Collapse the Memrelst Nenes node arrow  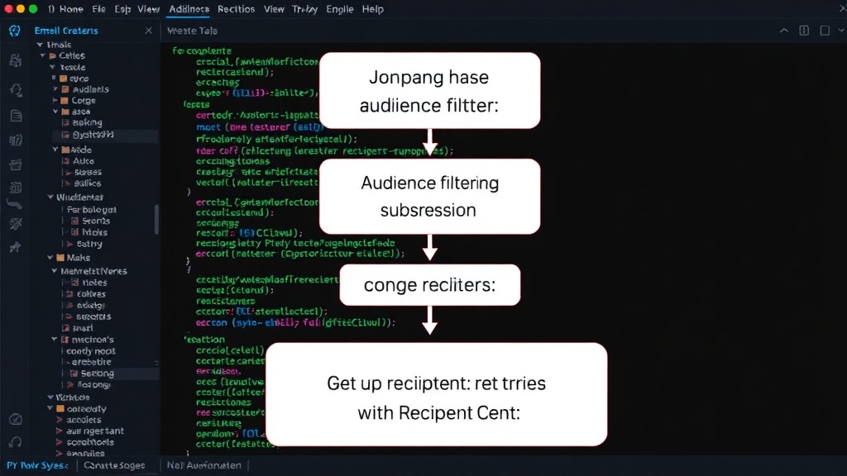tap(54, 271)
